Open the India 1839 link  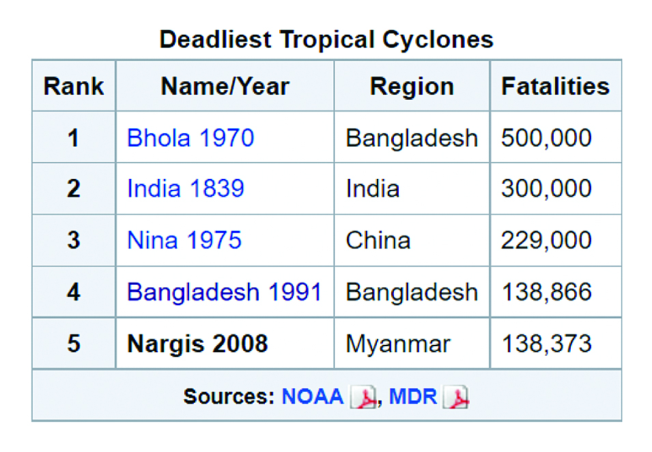186,188
